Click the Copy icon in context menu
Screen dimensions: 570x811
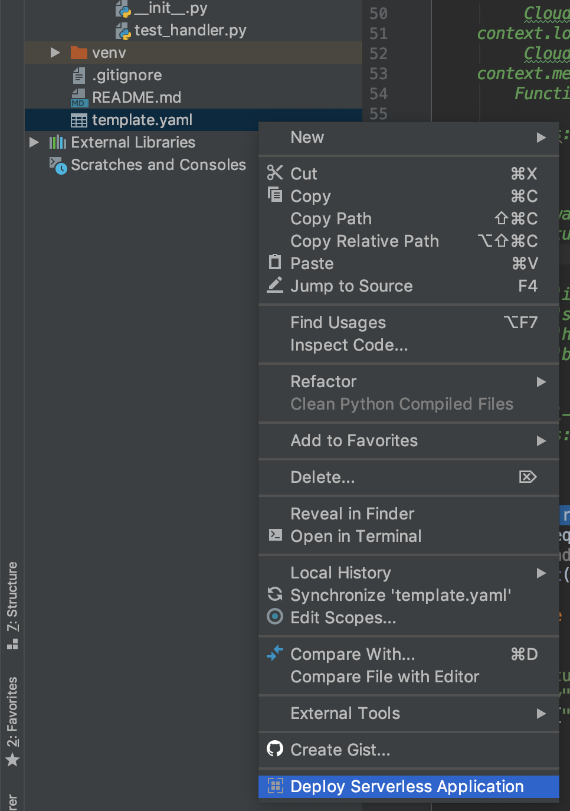coord(275,194)
